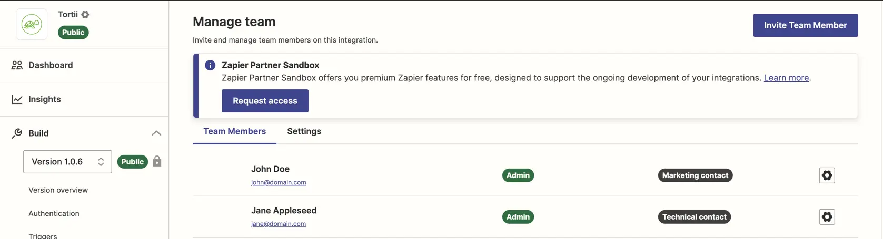
Task: Click jane@domain.com email link
Action: pos(279,224)
